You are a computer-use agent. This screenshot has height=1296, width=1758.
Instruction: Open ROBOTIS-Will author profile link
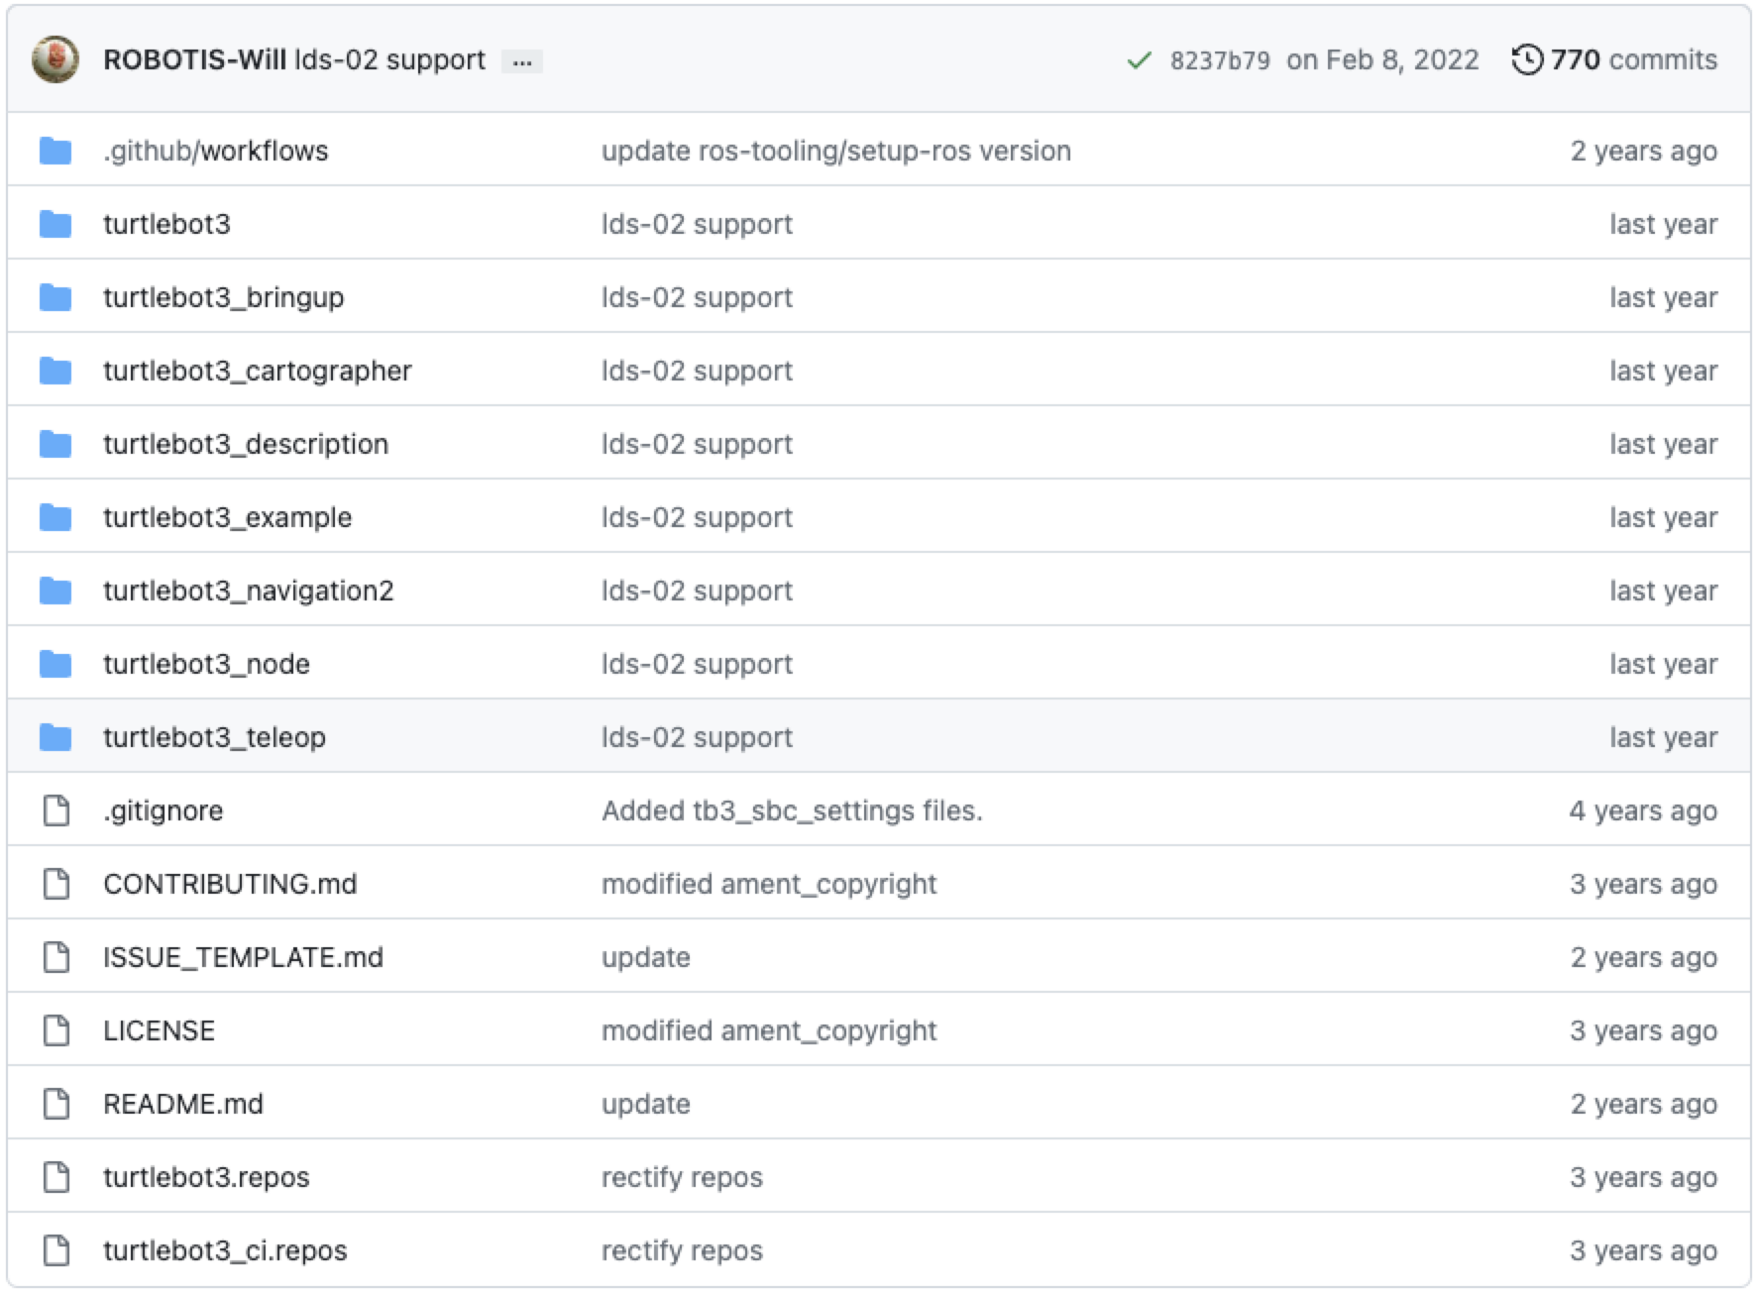(x=194, y=59)
